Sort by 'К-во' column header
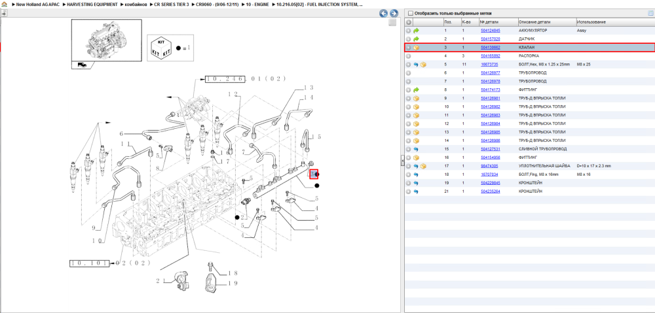The width and height of the screenshot is (655, 313). (x=470, y=22)
